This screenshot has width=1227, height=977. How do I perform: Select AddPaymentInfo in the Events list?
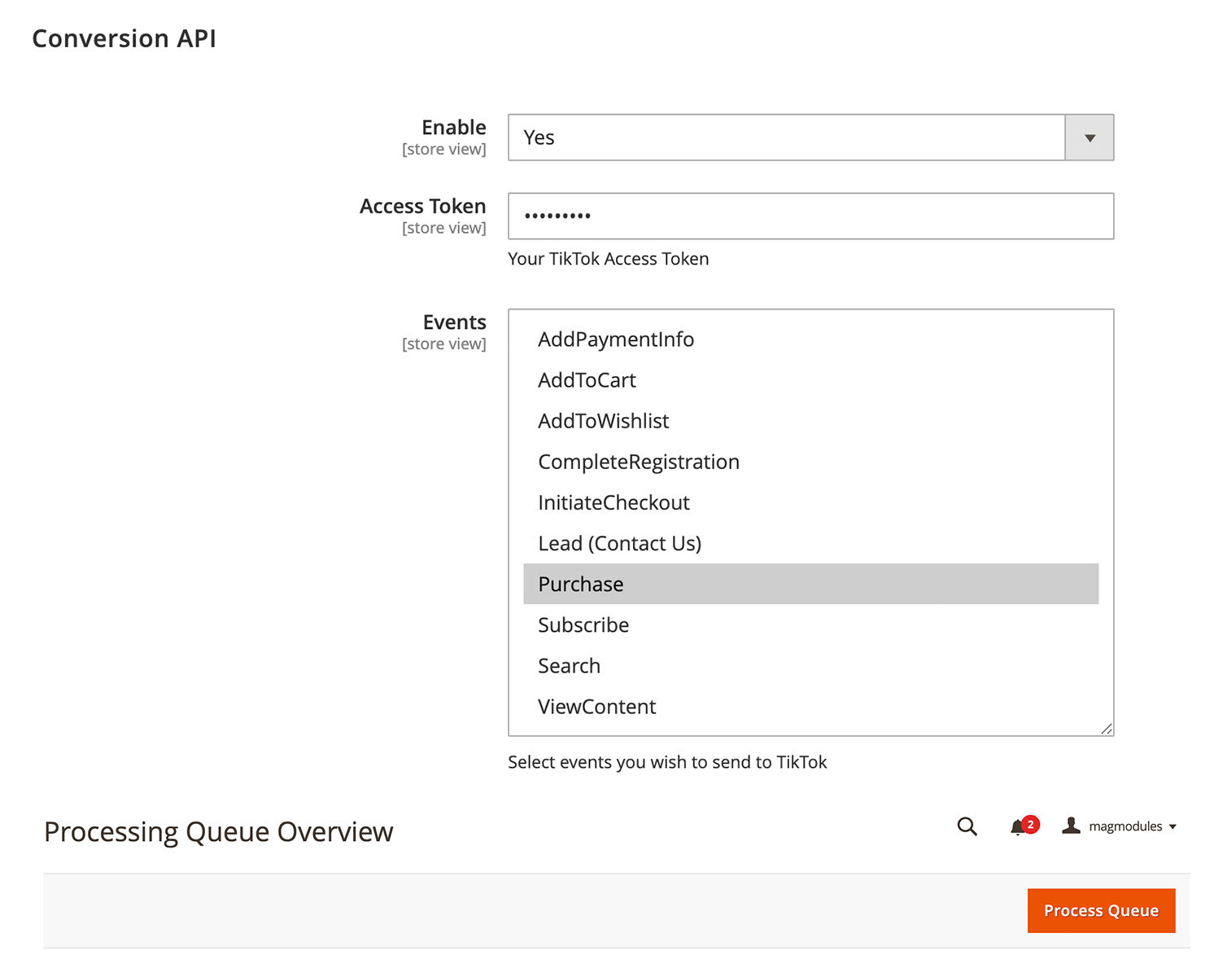click(616, 340)
